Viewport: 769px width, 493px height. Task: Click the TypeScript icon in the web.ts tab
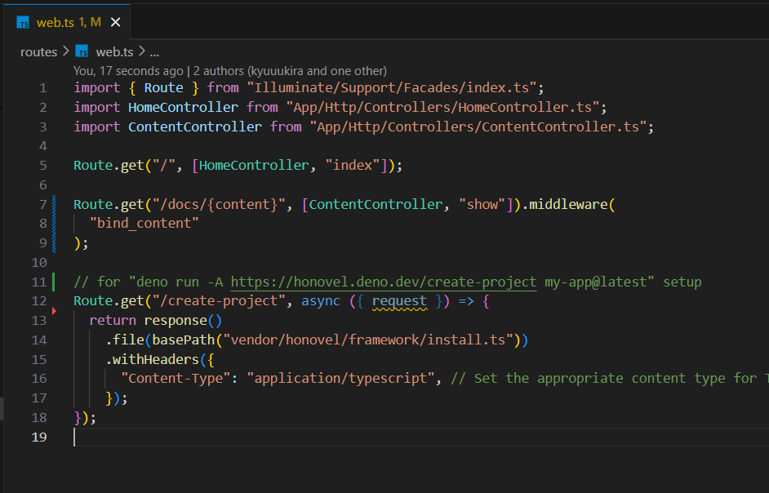[23, 24]
